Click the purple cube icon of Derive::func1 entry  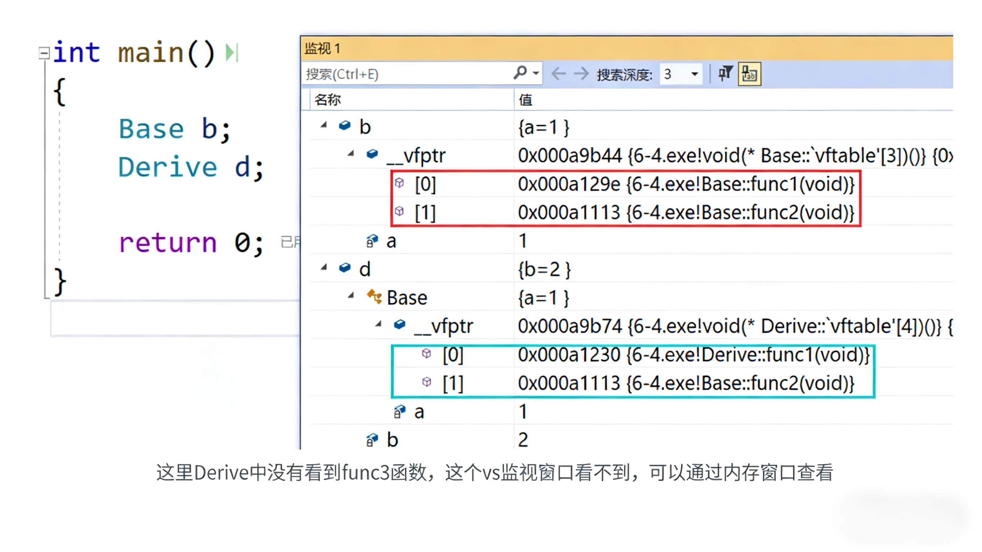(427, 354)
